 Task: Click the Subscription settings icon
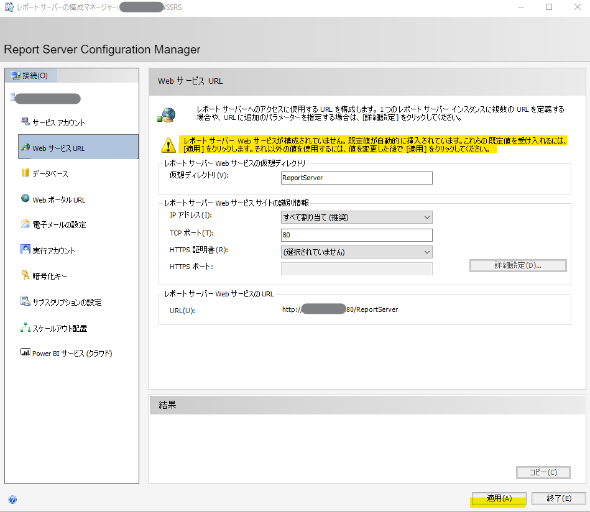tap(25, 301)
